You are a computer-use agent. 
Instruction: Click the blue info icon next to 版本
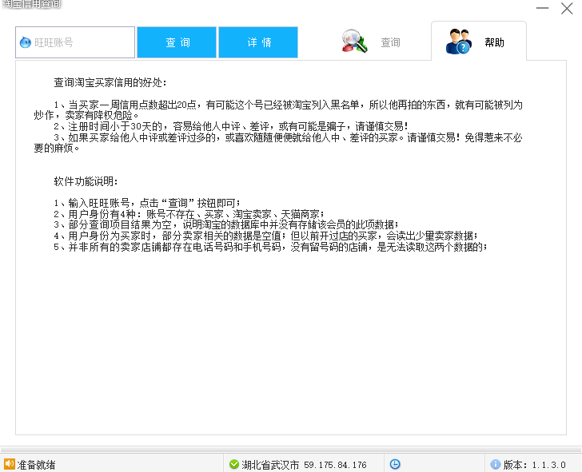pyautogui.click(x=495, y=464)
